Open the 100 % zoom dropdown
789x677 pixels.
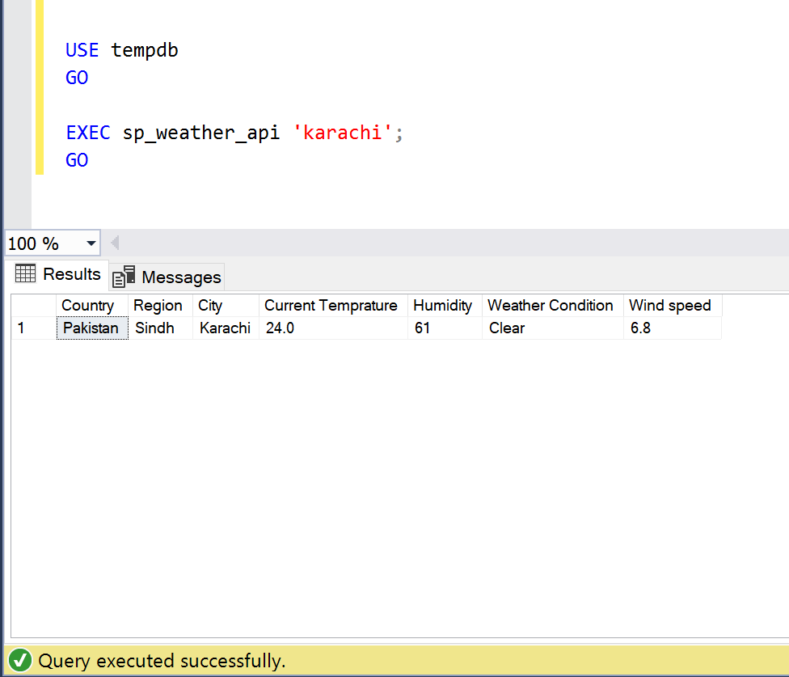pos(91,243)
